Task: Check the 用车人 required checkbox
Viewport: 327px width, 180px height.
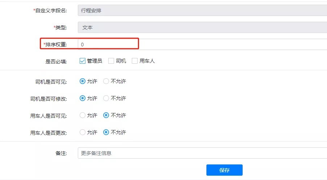Action: click(x=135, y=61)
